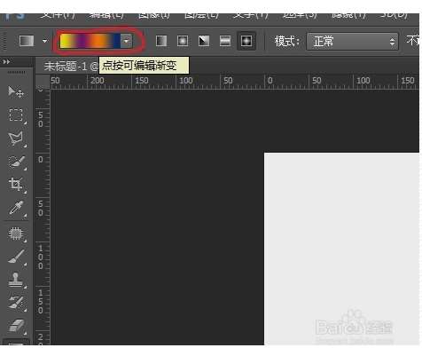Enable linear gradient style
422x348 pixels.
pyautogui.click(x=161, y=41)
